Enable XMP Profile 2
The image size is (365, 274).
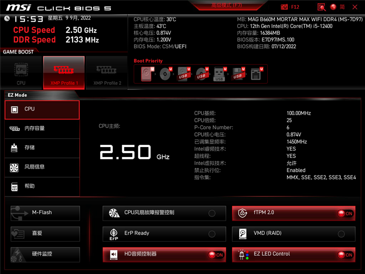click(x=107, y=73)
